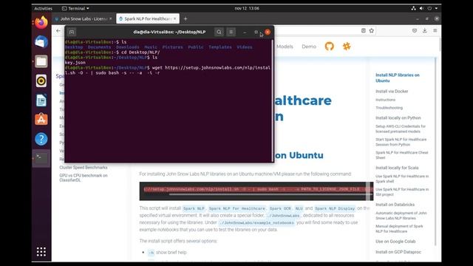Launch Thunderbird mail from the dock

[41, 42]
